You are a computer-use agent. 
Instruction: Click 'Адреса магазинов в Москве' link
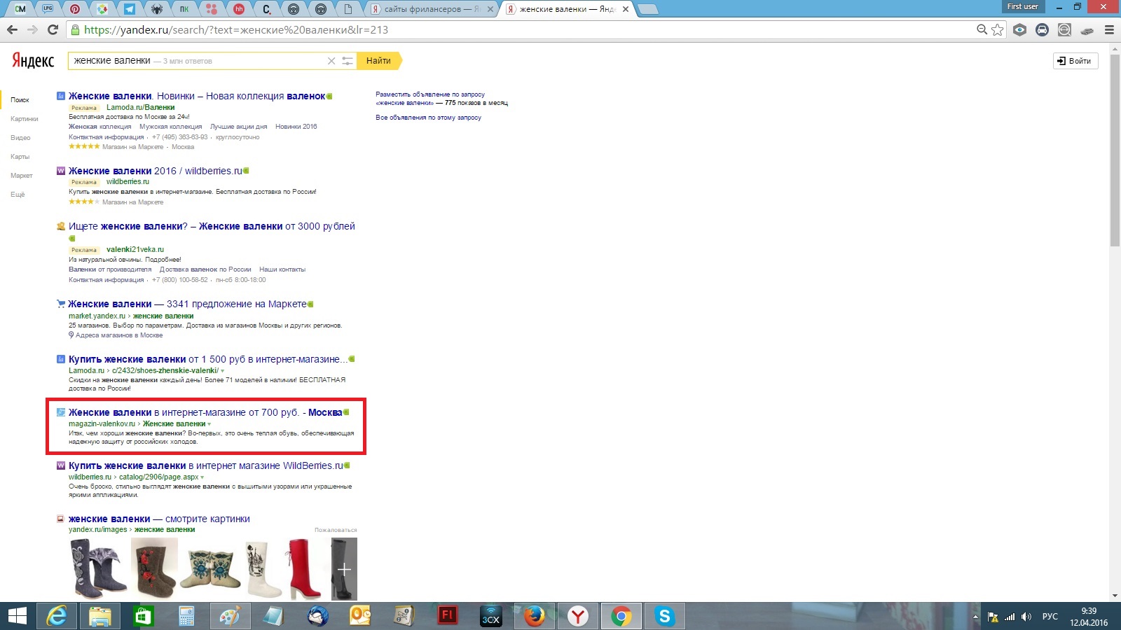tap(118, 335)
